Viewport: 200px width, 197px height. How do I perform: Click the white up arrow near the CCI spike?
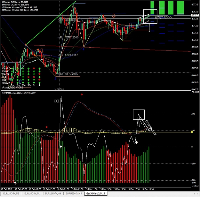[61, 147]
